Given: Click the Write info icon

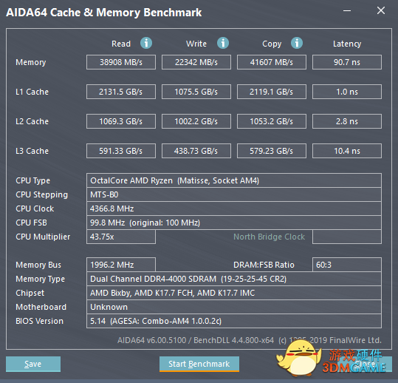Looking at the screenshot, I should tap(223, 43).
